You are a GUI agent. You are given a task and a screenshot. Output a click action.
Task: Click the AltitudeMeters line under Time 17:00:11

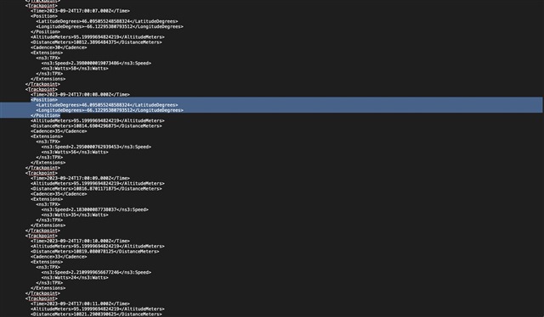coord(98,309)
